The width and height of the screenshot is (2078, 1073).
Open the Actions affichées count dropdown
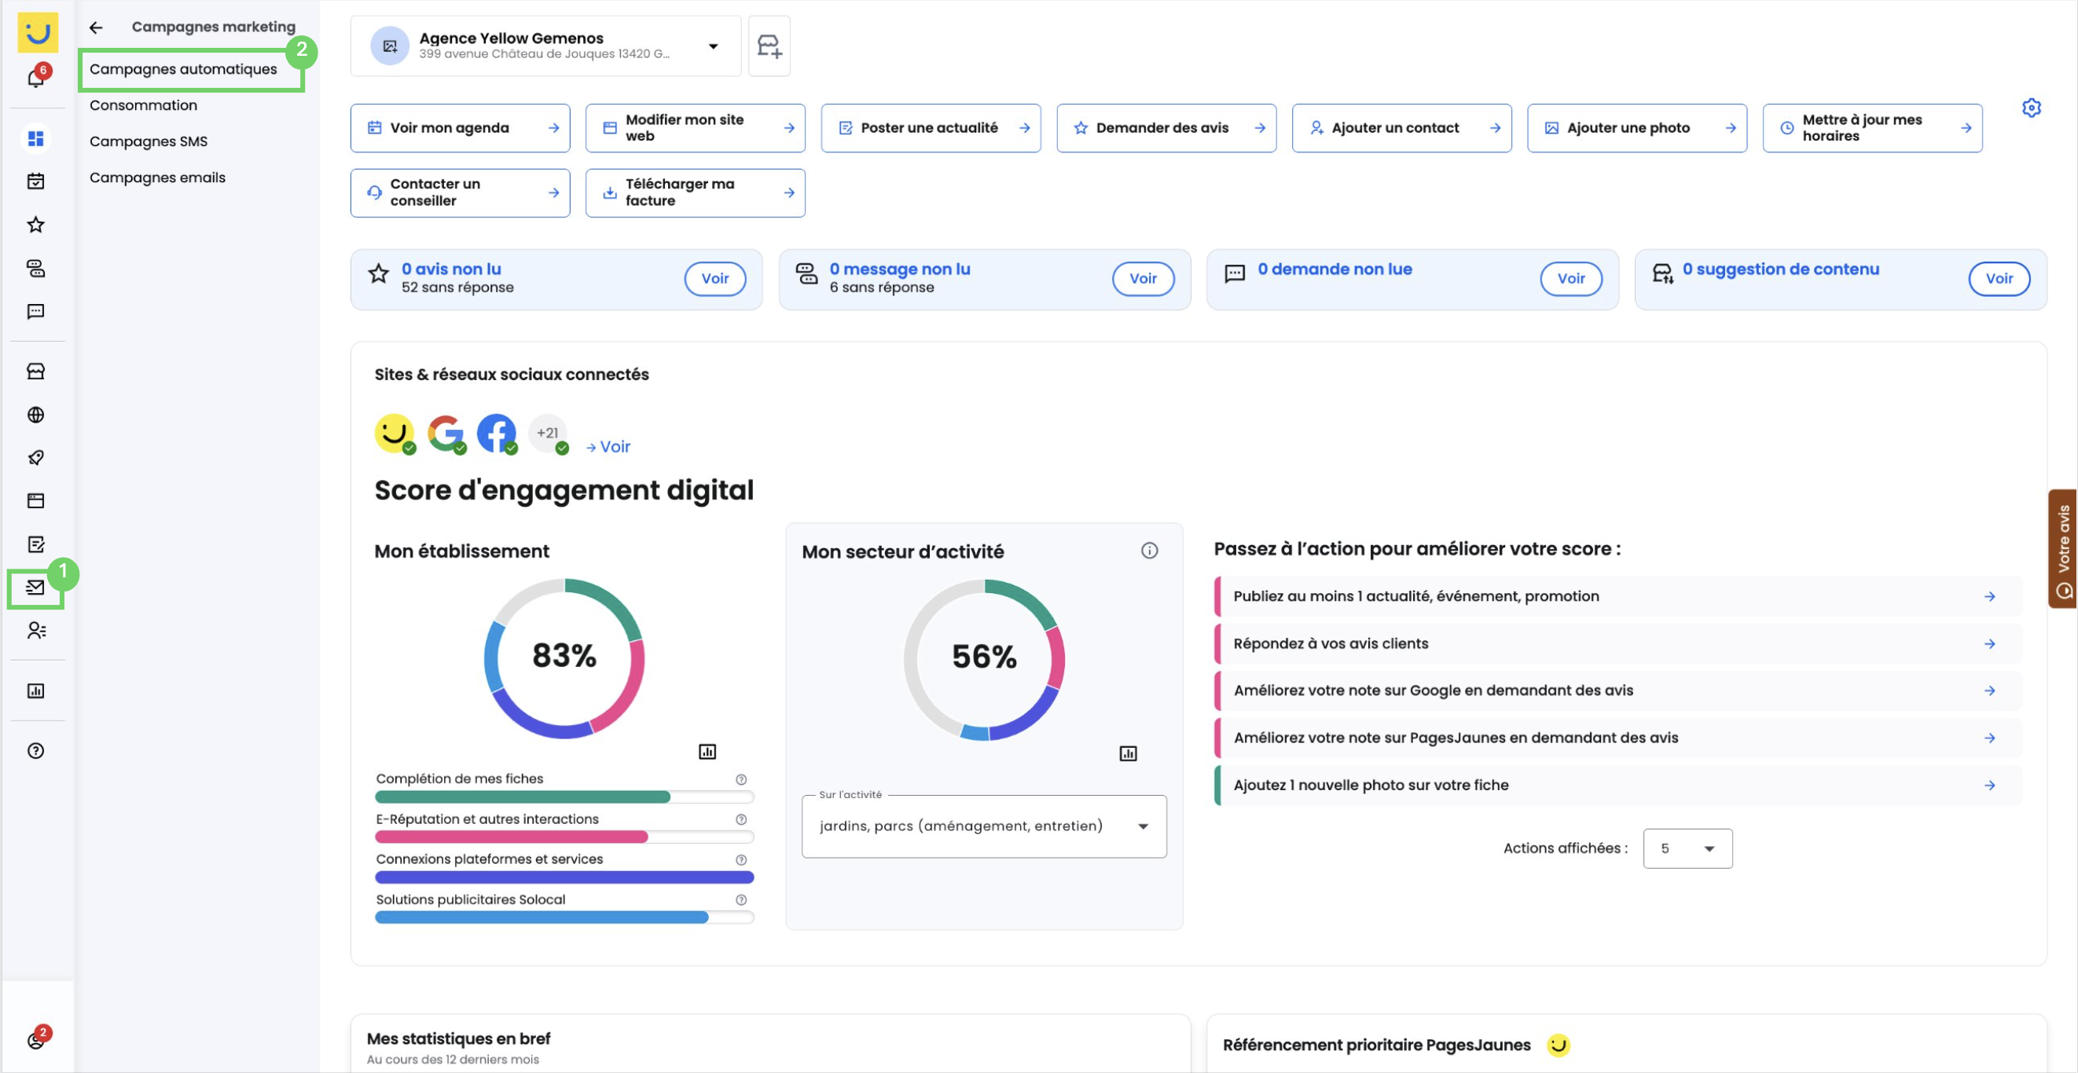click(x=1687, y=848)
